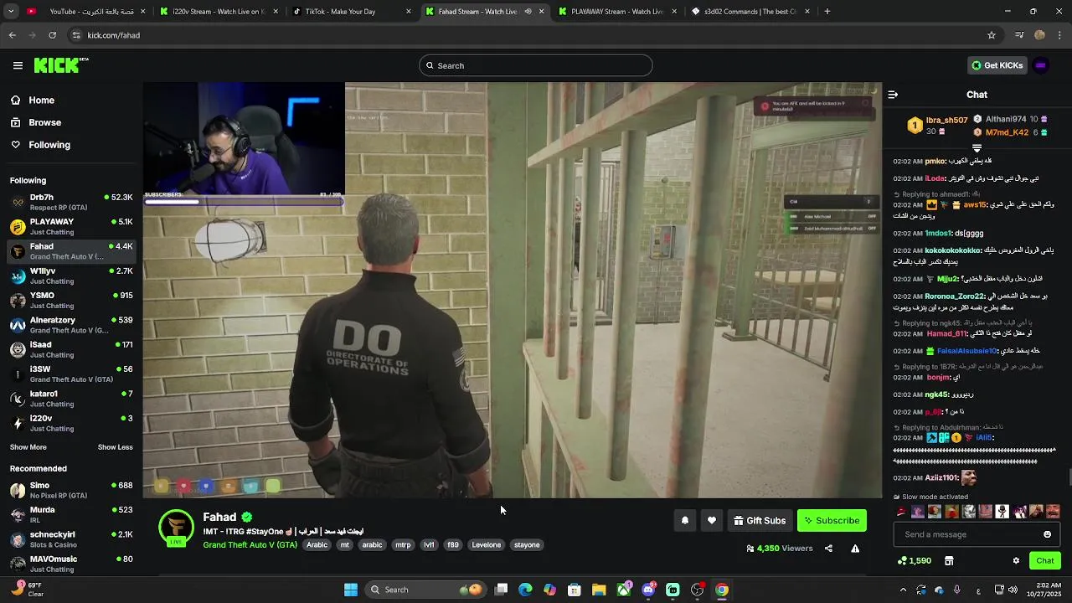1072x603 pixels.
Task: Collapse the chat panel arrow icon
Action: pos(893,95)
